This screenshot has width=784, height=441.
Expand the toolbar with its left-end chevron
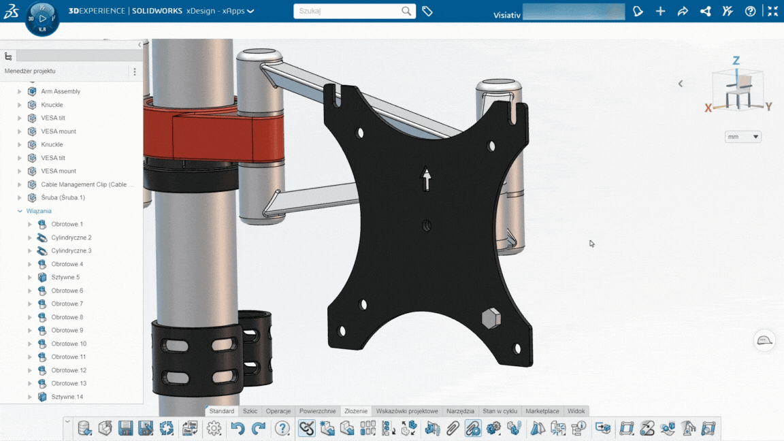67,421
